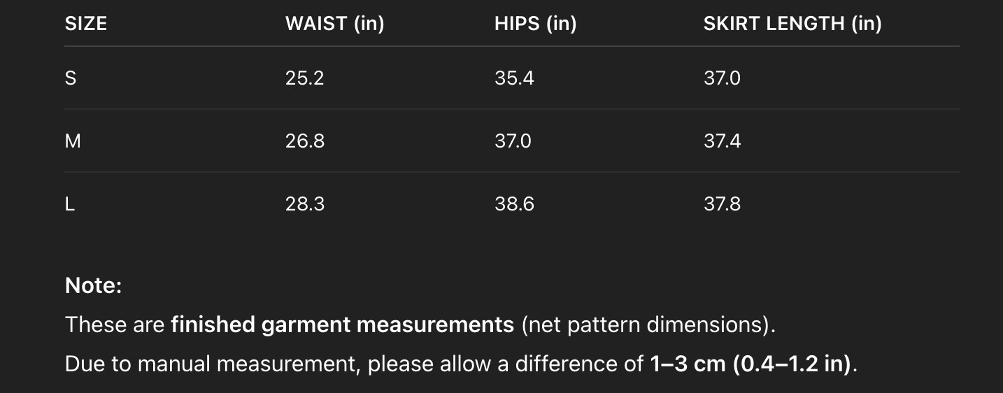This screenshot has height=393, width=1003.
Task: Click the WAIST (in) column header
Action: (x=334, y=24)
